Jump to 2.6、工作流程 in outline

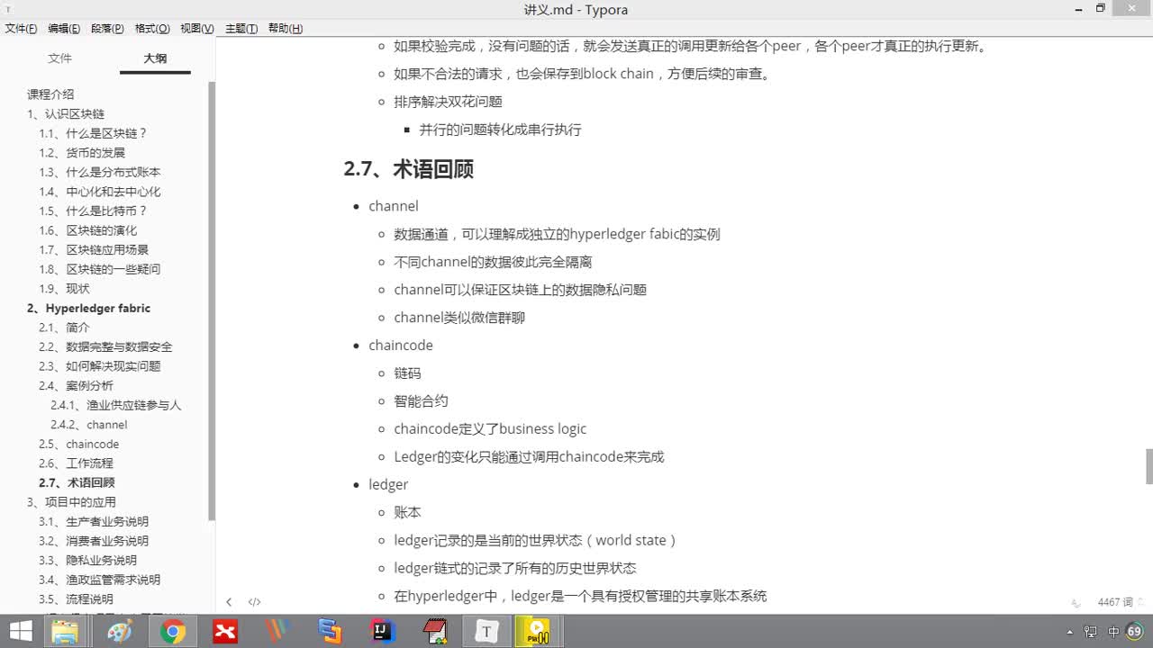click(x=76, y=463)
